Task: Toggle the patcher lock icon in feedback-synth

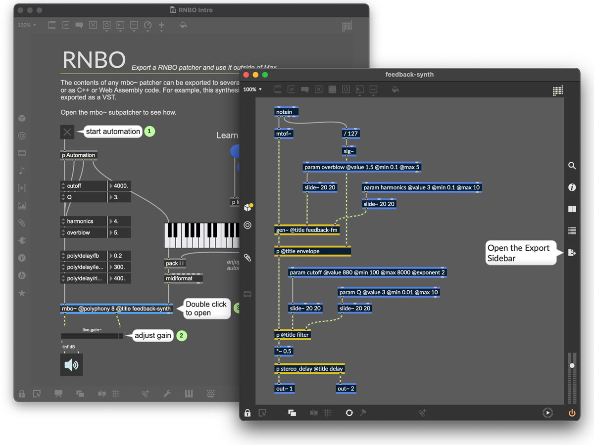Action: coord(247,412)
